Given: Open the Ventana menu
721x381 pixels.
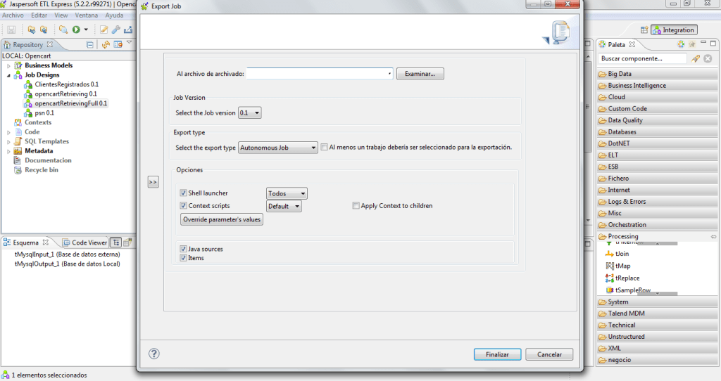Looking at the screenshot, I should [x=87, y=15].
